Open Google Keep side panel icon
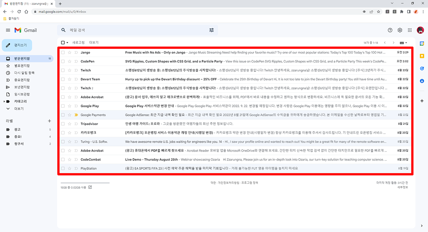Screen dimensions: 428x232 [422, 56]
